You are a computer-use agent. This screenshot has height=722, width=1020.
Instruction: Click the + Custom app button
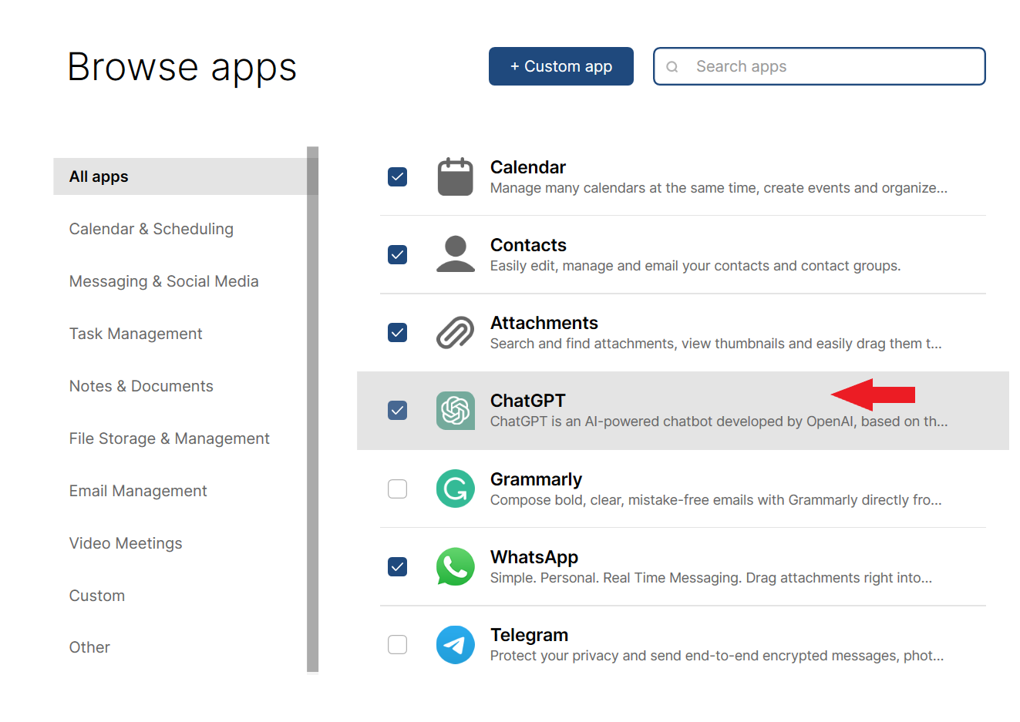(561, 66)
